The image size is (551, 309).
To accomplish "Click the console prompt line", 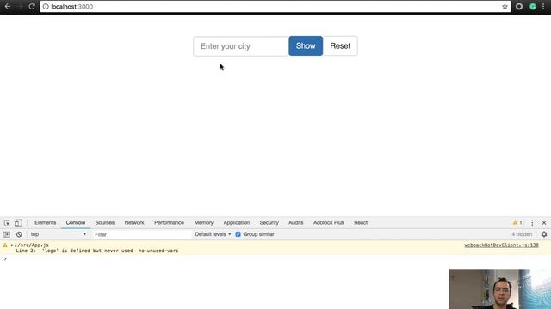I will pyautogui.click(x=275, y=258).
